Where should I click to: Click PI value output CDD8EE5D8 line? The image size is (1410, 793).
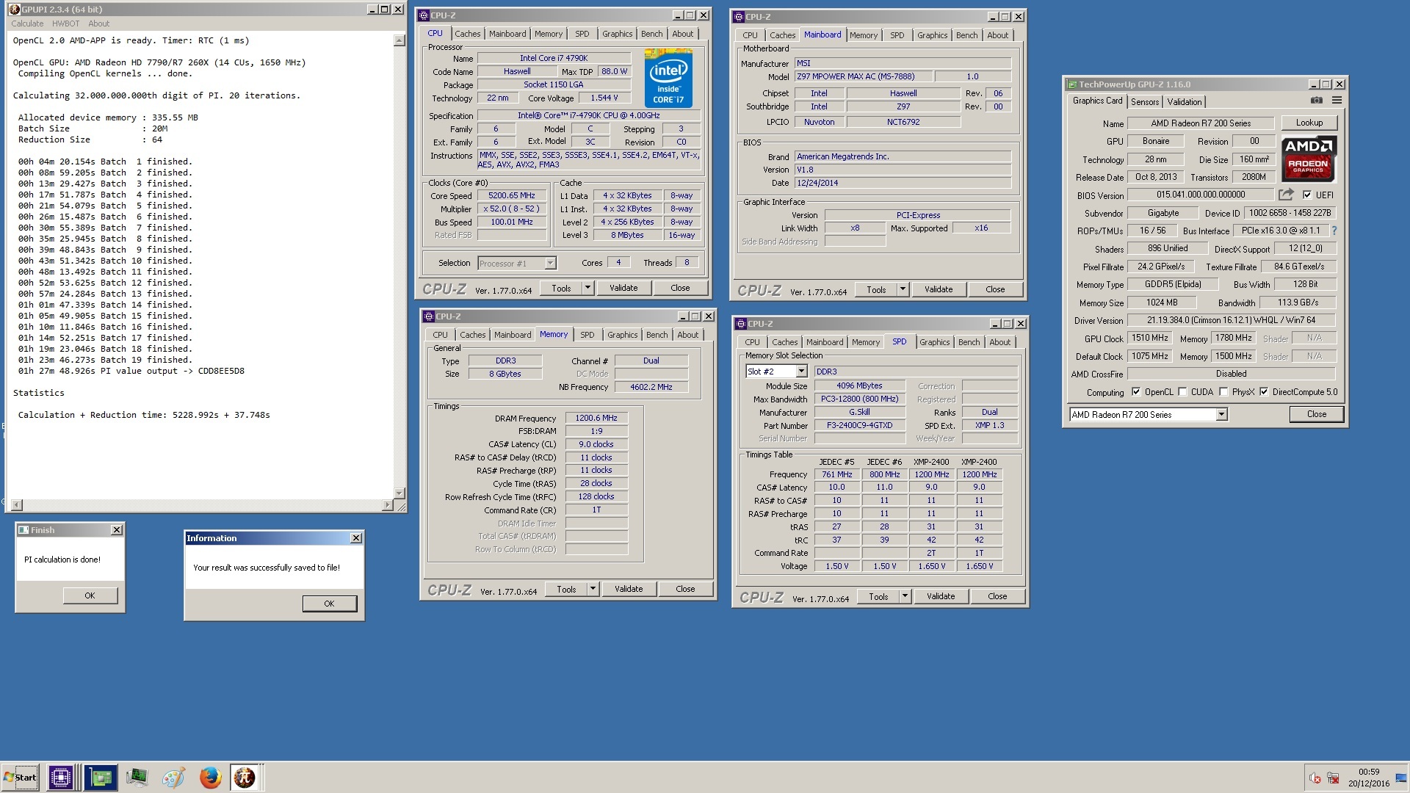pyautogui.click(x=131, y=372)
